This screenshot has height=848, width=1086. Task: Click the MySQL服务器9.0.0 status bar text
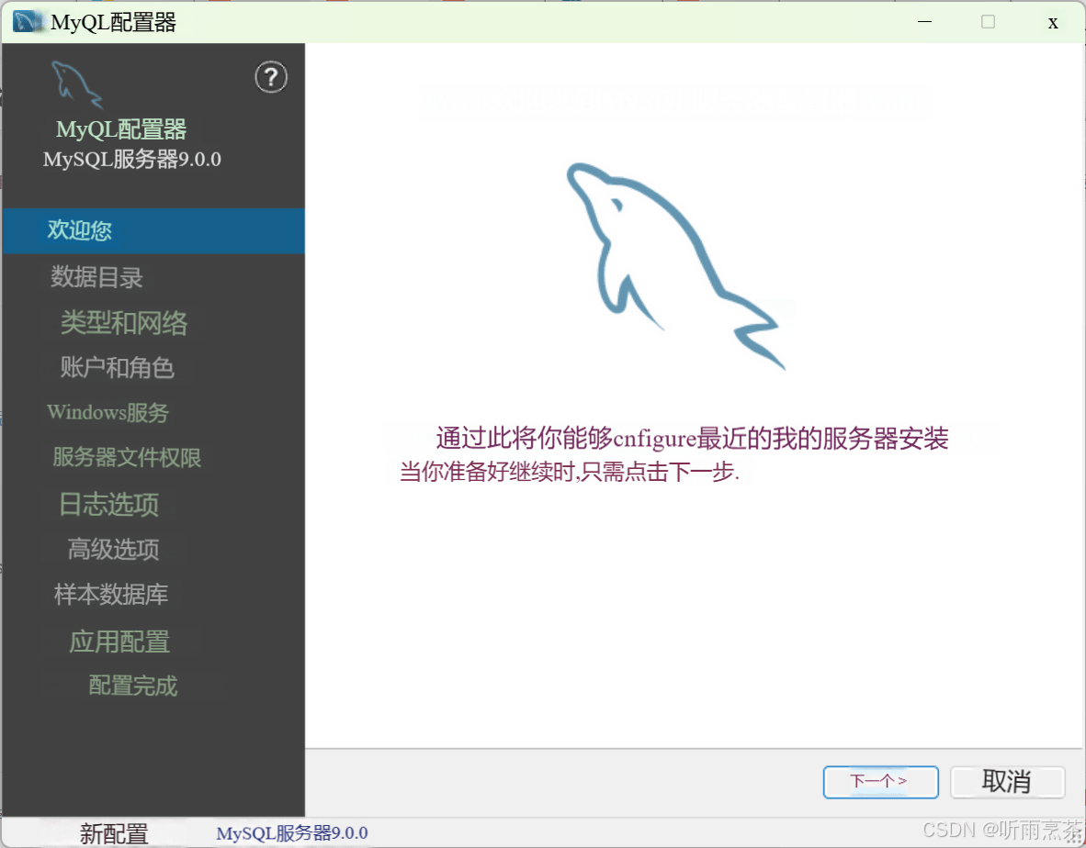[292, 832]
